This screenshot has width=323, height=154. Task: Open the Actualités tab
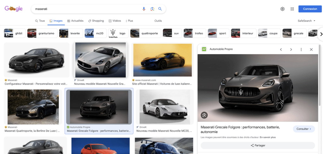[x=75, y=21]
